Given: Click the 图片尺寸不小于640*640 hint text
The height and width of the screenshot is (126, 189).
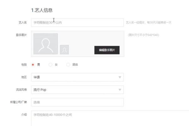Looking at the screenshot, I should click(143, 35).
